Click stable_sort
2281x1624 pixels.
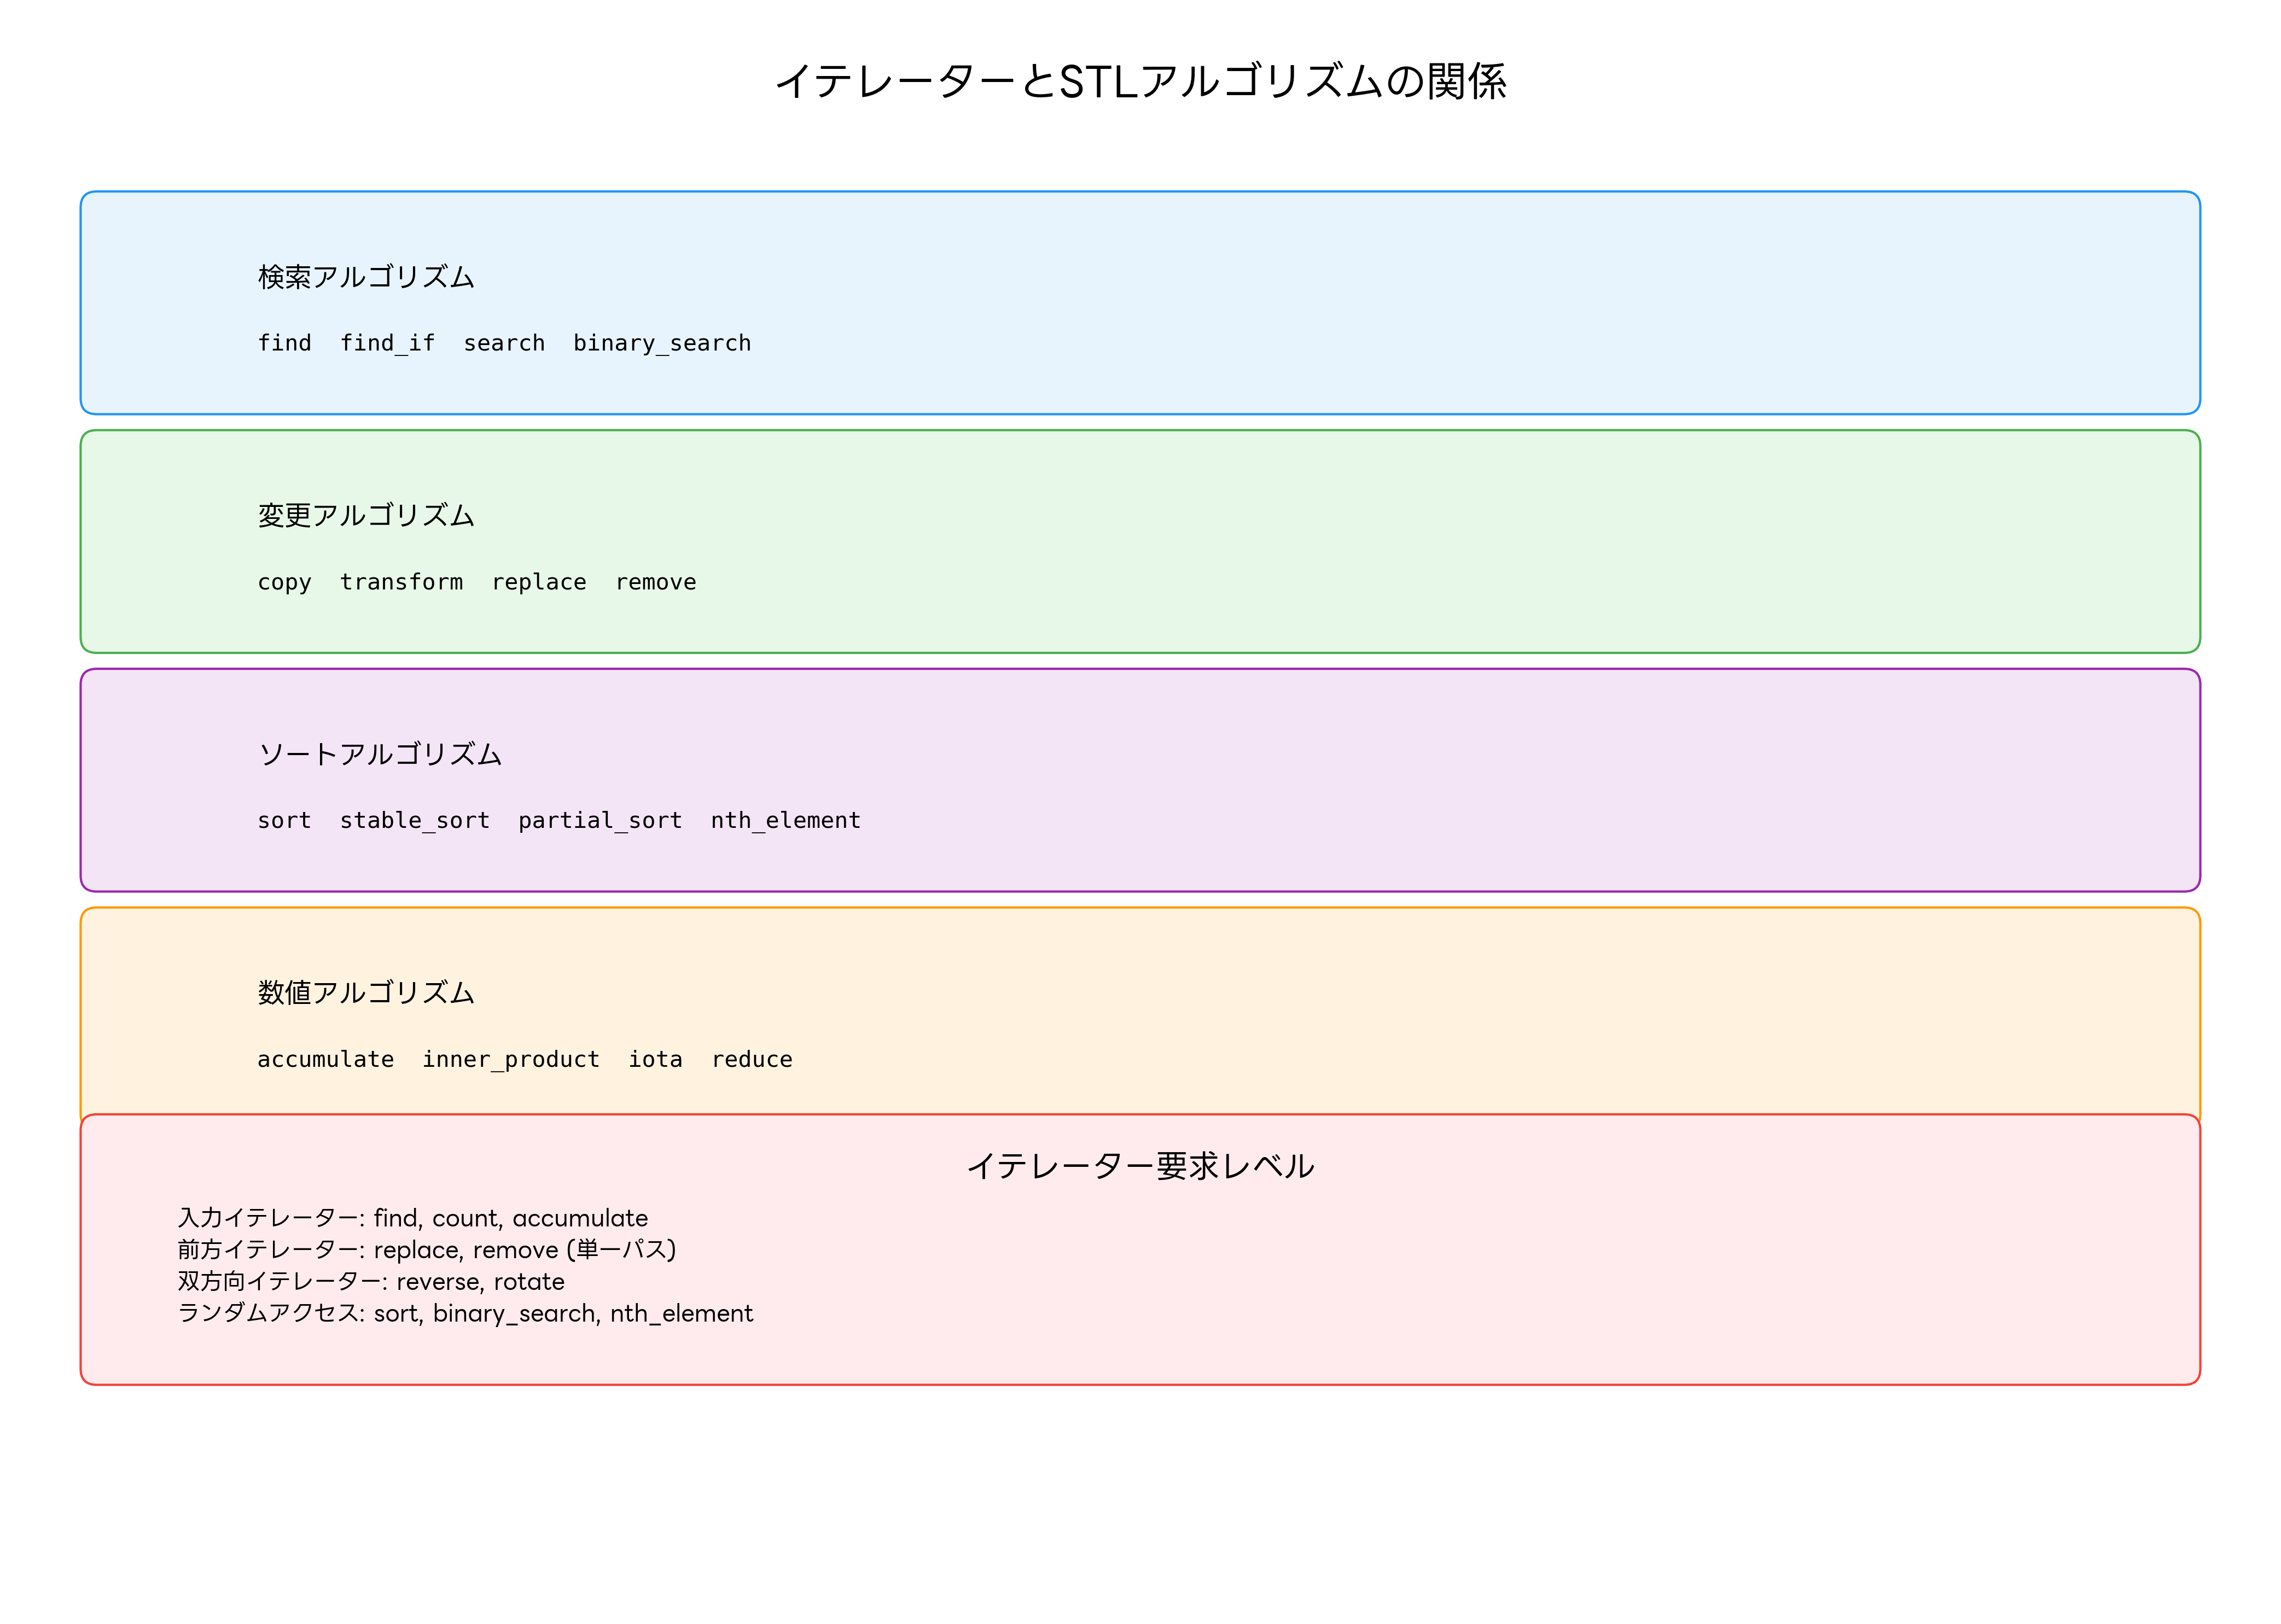tap(415, 821)
